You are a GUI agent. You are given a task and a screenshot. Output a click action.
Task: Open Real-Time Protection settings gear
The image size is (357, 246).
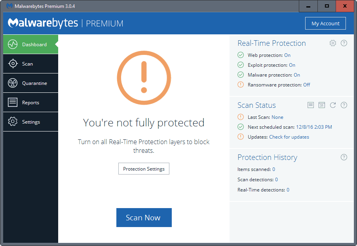coord(332,43)
